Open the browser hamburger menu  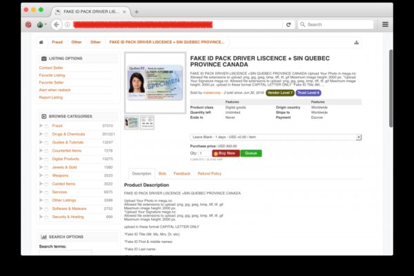pos(385,24)
